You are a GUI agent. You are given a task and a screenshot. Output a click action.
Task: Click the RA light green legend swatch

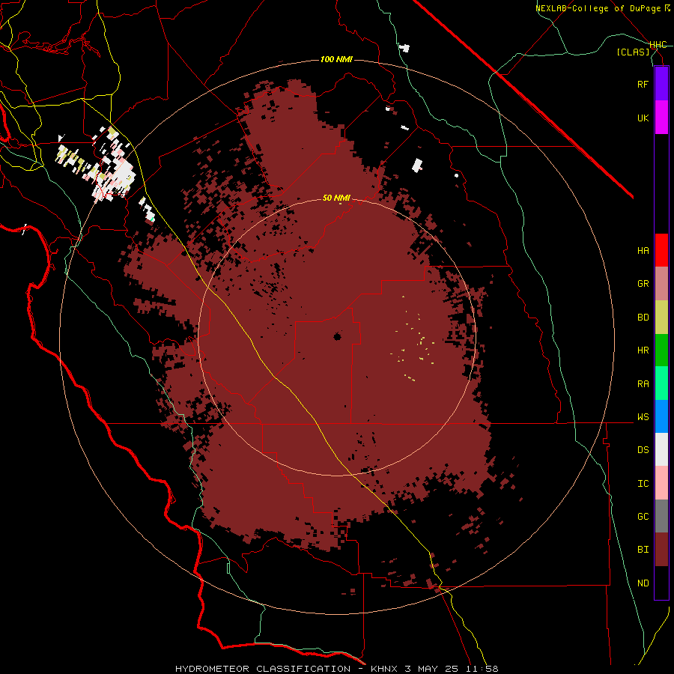(661, 383)
